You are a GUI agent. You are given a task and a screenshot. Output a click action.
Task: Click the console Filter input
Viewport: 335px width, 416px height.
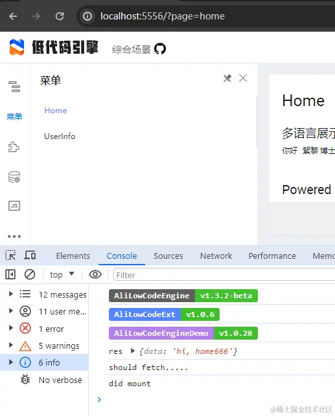pyautogui.click(x=224, y=275)
